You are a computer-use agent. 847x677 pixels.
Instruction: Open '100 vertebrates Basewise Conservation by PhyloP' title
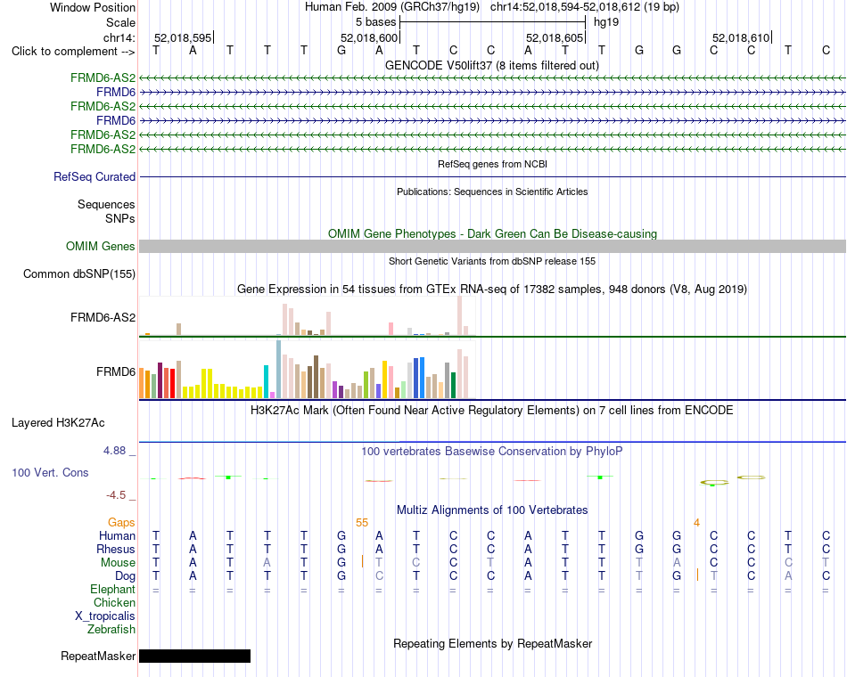492,451
